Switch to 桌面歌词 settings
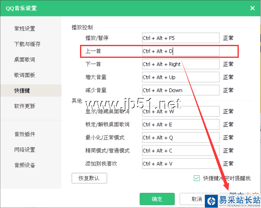The height and width of the screenshot is (208, 261). (25, 60)
